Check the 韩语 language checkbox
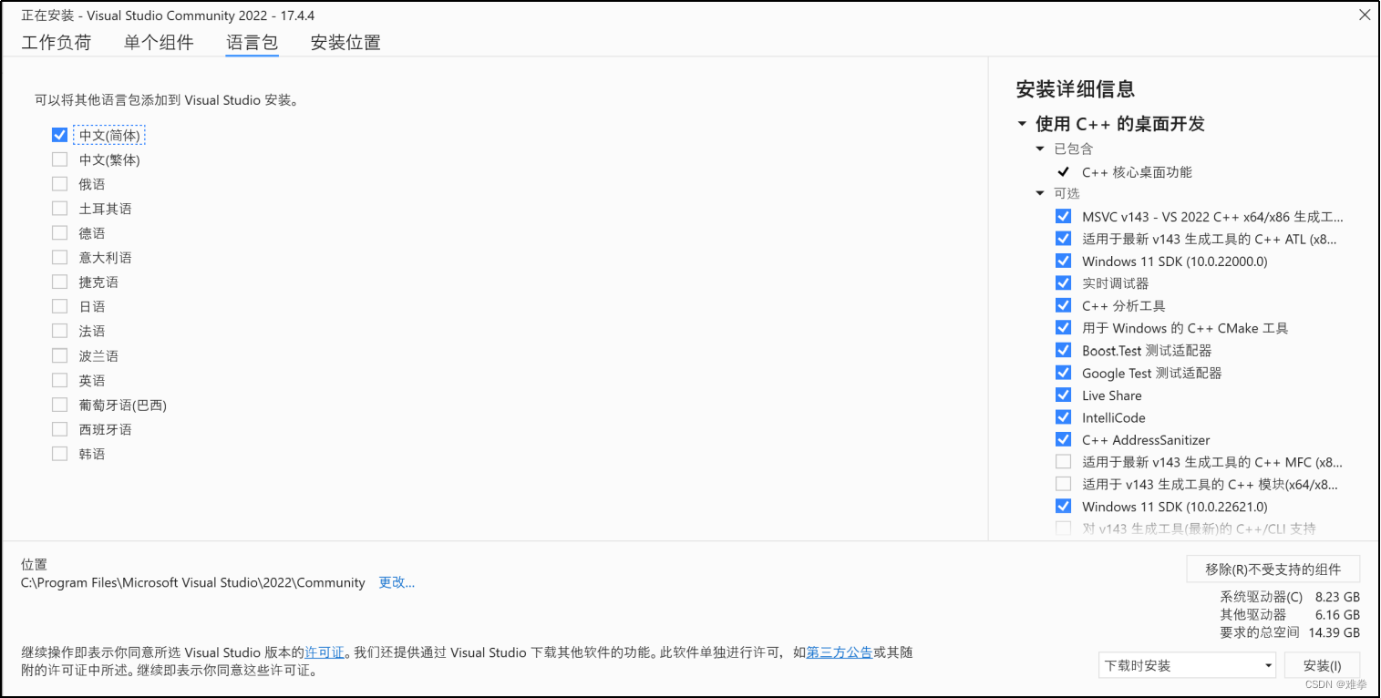 tap(60, 454)
